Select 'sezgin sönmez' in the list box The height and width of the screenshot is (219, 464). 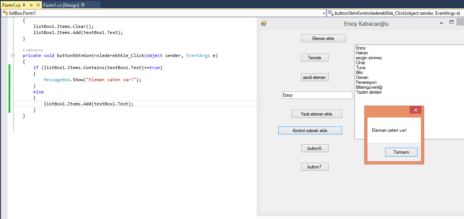(369, 58)
